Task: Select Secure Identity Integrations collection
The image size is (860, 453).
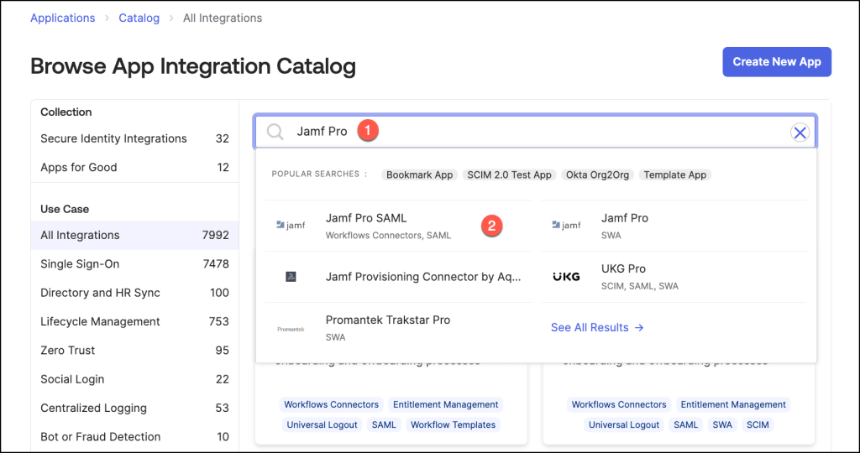Action: (x=113, y=139)
